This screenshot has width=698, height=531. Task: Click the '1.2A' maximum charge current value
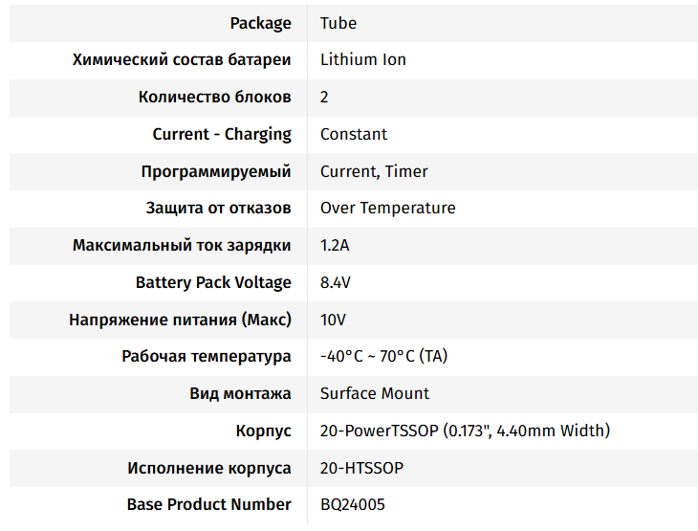[335, 246]
